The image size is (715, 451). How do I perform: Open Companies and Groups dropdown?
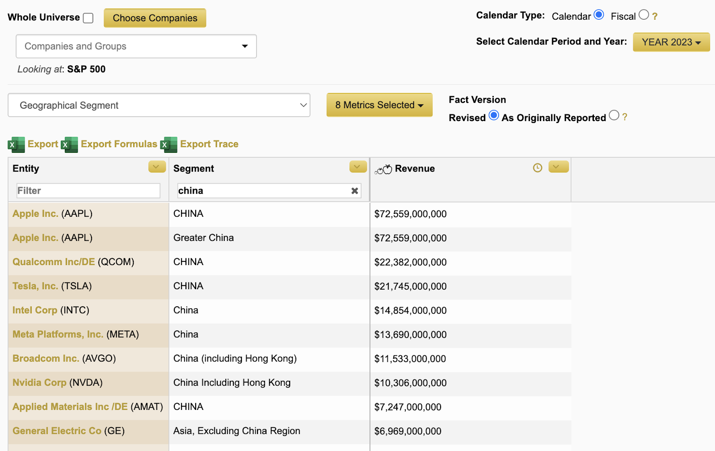pos(136,46)
